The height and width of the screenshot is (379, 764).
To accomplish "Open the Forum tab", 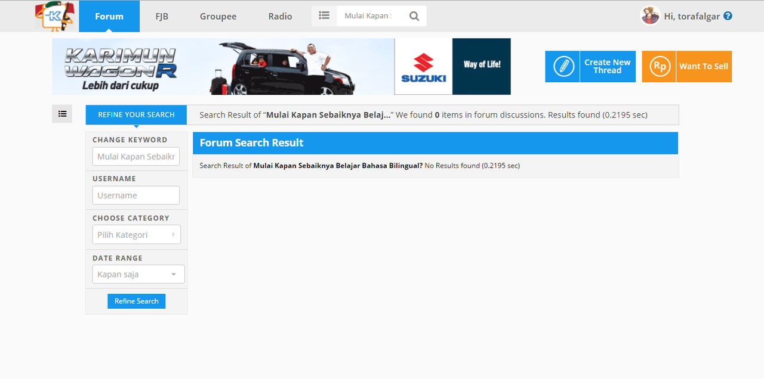I will (x=109, y=16).
